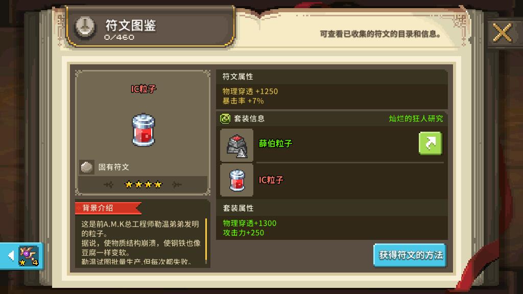This screenshot has height=294, width=523.
Task: Click the 薛伯粒子 green name label
Action: pyautogui.click(x=275, y=143)
